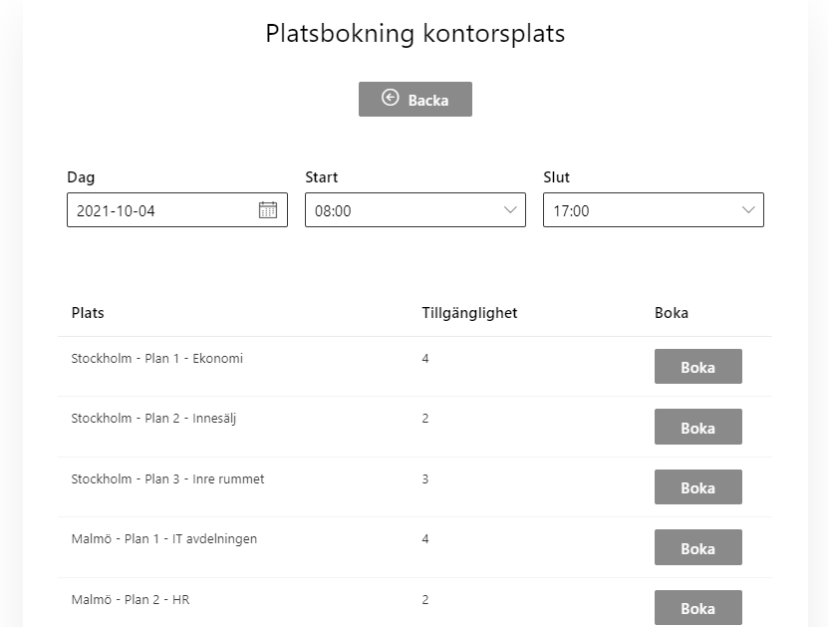Click the Platsbokning kontorsplats page title
The height and width of the screenshot is (627, 828).
coord(415,33)
